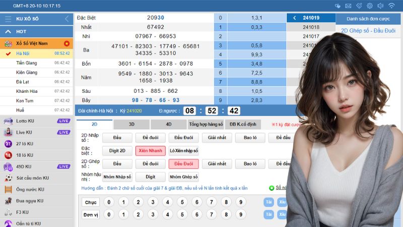The height and width of the screenshot is (227, 403).
Task: Collapse the sidebar using the left chevron
Action: pyautogui.click(x=66, y=19)
